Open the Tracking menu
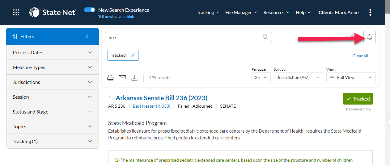The image size is (390, 165). coord(208,12)
